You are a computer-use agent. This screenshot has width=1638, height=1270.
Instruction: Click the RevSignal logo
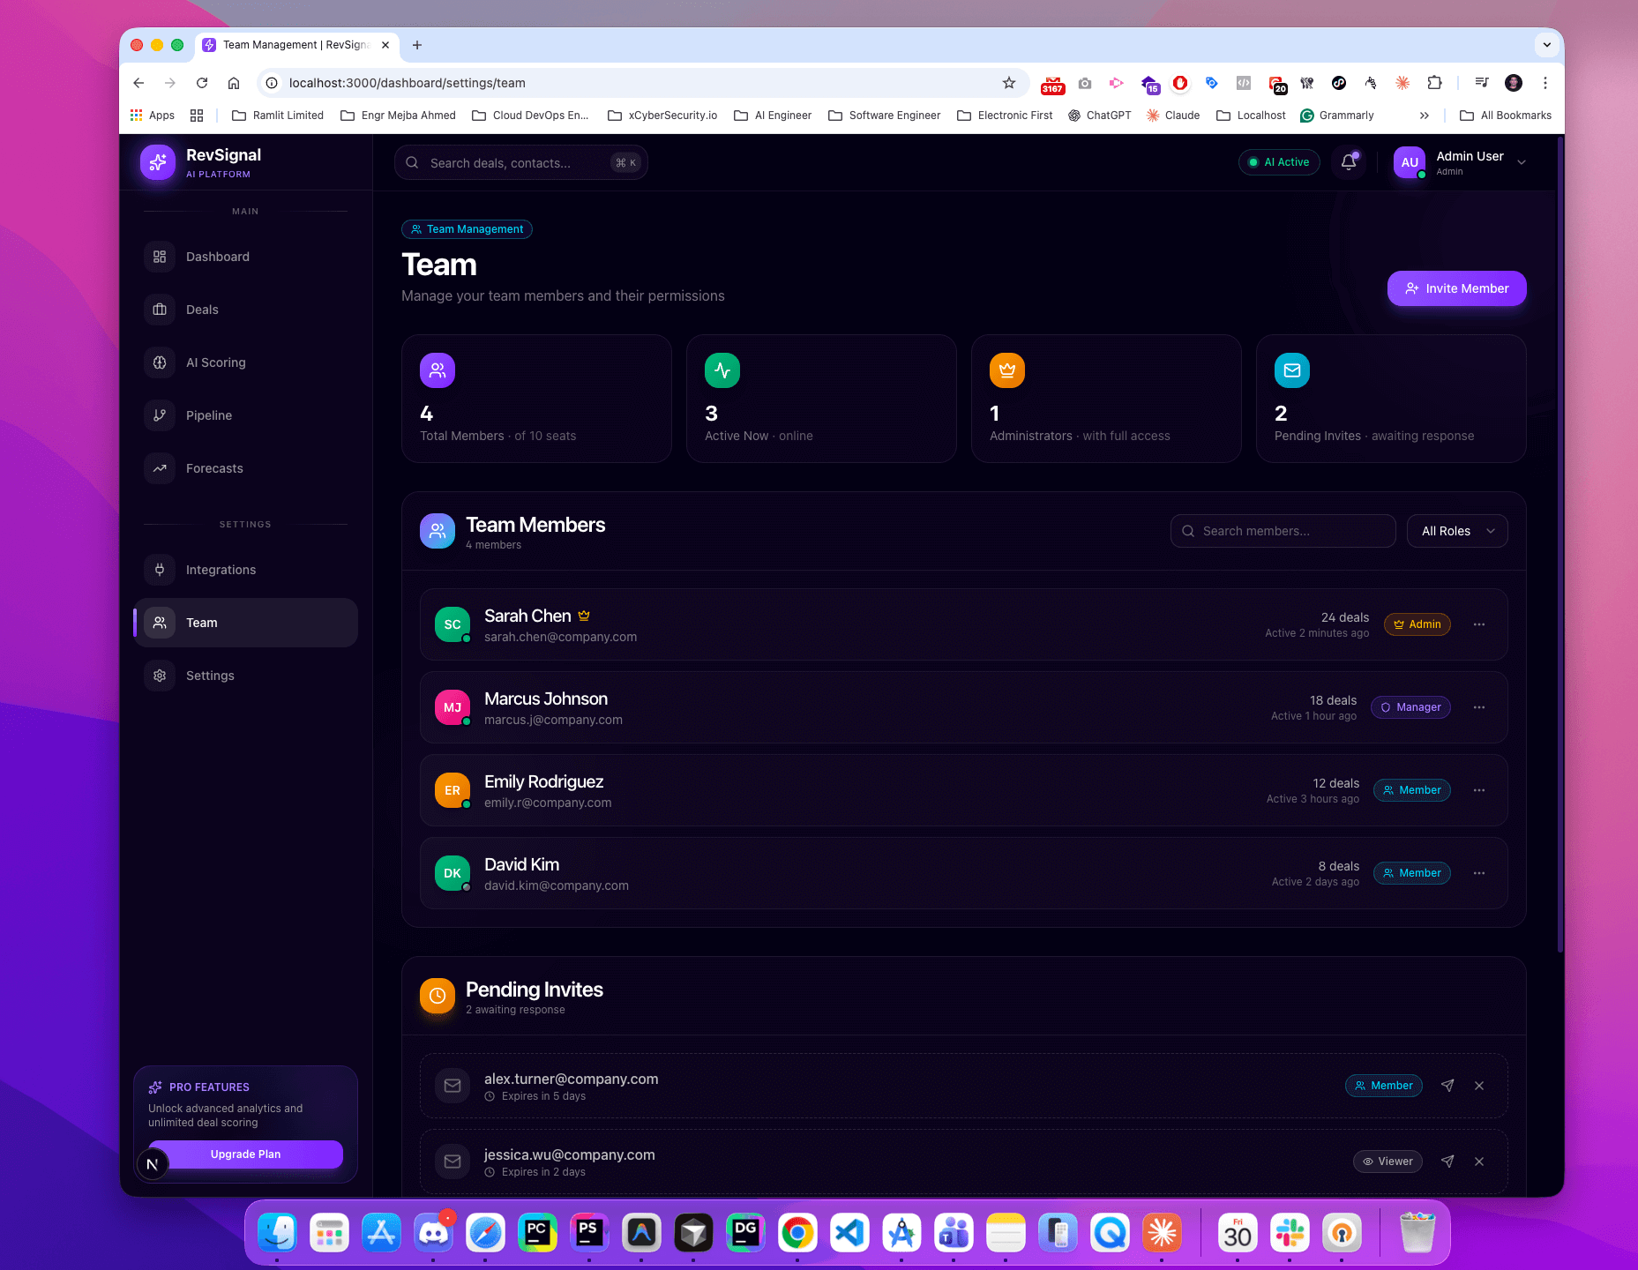tap(158, 162)
